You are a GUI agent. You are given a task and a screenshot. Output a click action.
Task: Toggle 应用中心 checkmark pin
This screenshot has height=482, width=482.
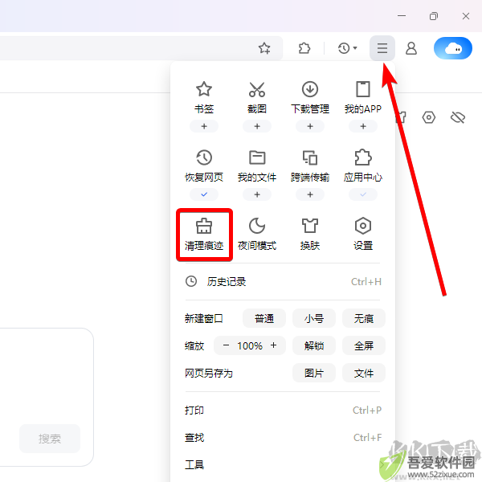coord(363,194)
